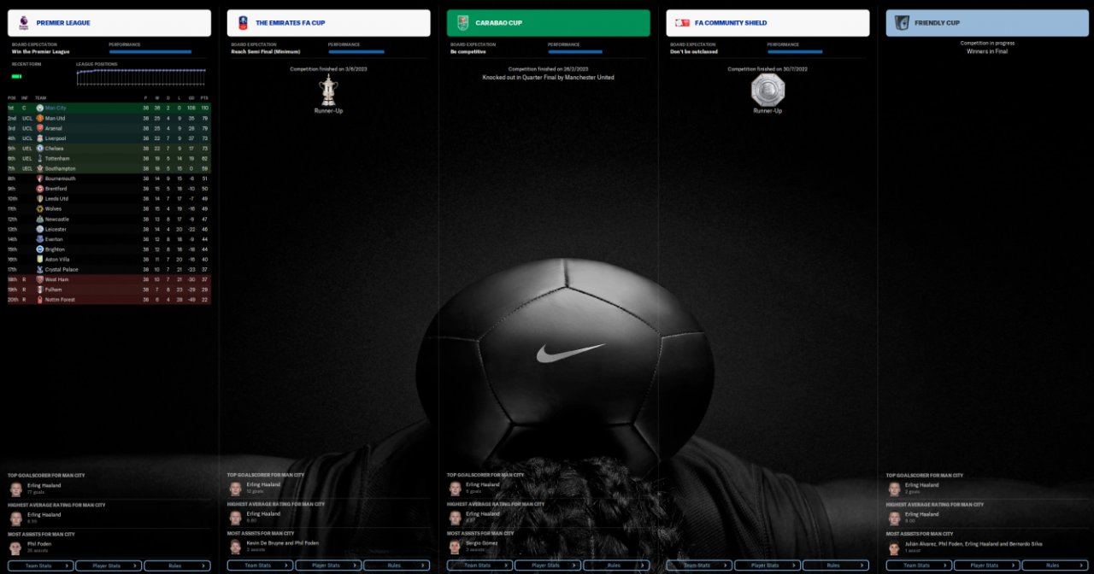Viewport: 1094px width, 574px height.
Task: Open Phil Foden's face in Premier League assists
Action: pyautogui.click(x=15, y=548)
